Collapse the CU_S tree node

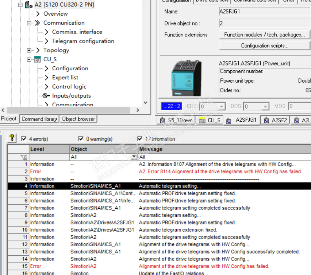pyautogui.click(x=29, y=59)
